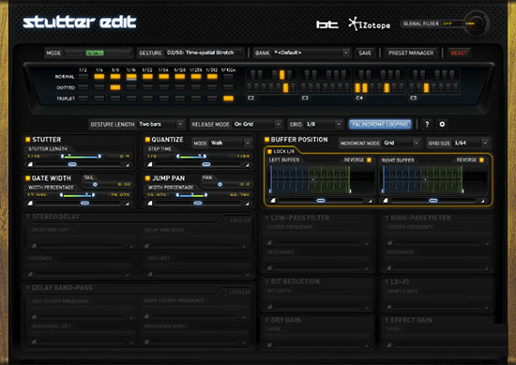The height and width of the screenshot is (365, 516).
Task: Click the red Reset button
Action: [459, 53]
